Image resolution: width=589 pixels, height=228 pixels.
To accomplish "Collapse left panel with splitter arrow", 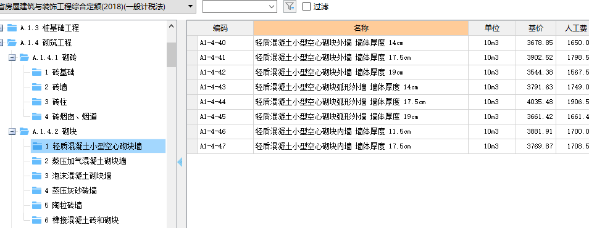I will coord(180,162).
